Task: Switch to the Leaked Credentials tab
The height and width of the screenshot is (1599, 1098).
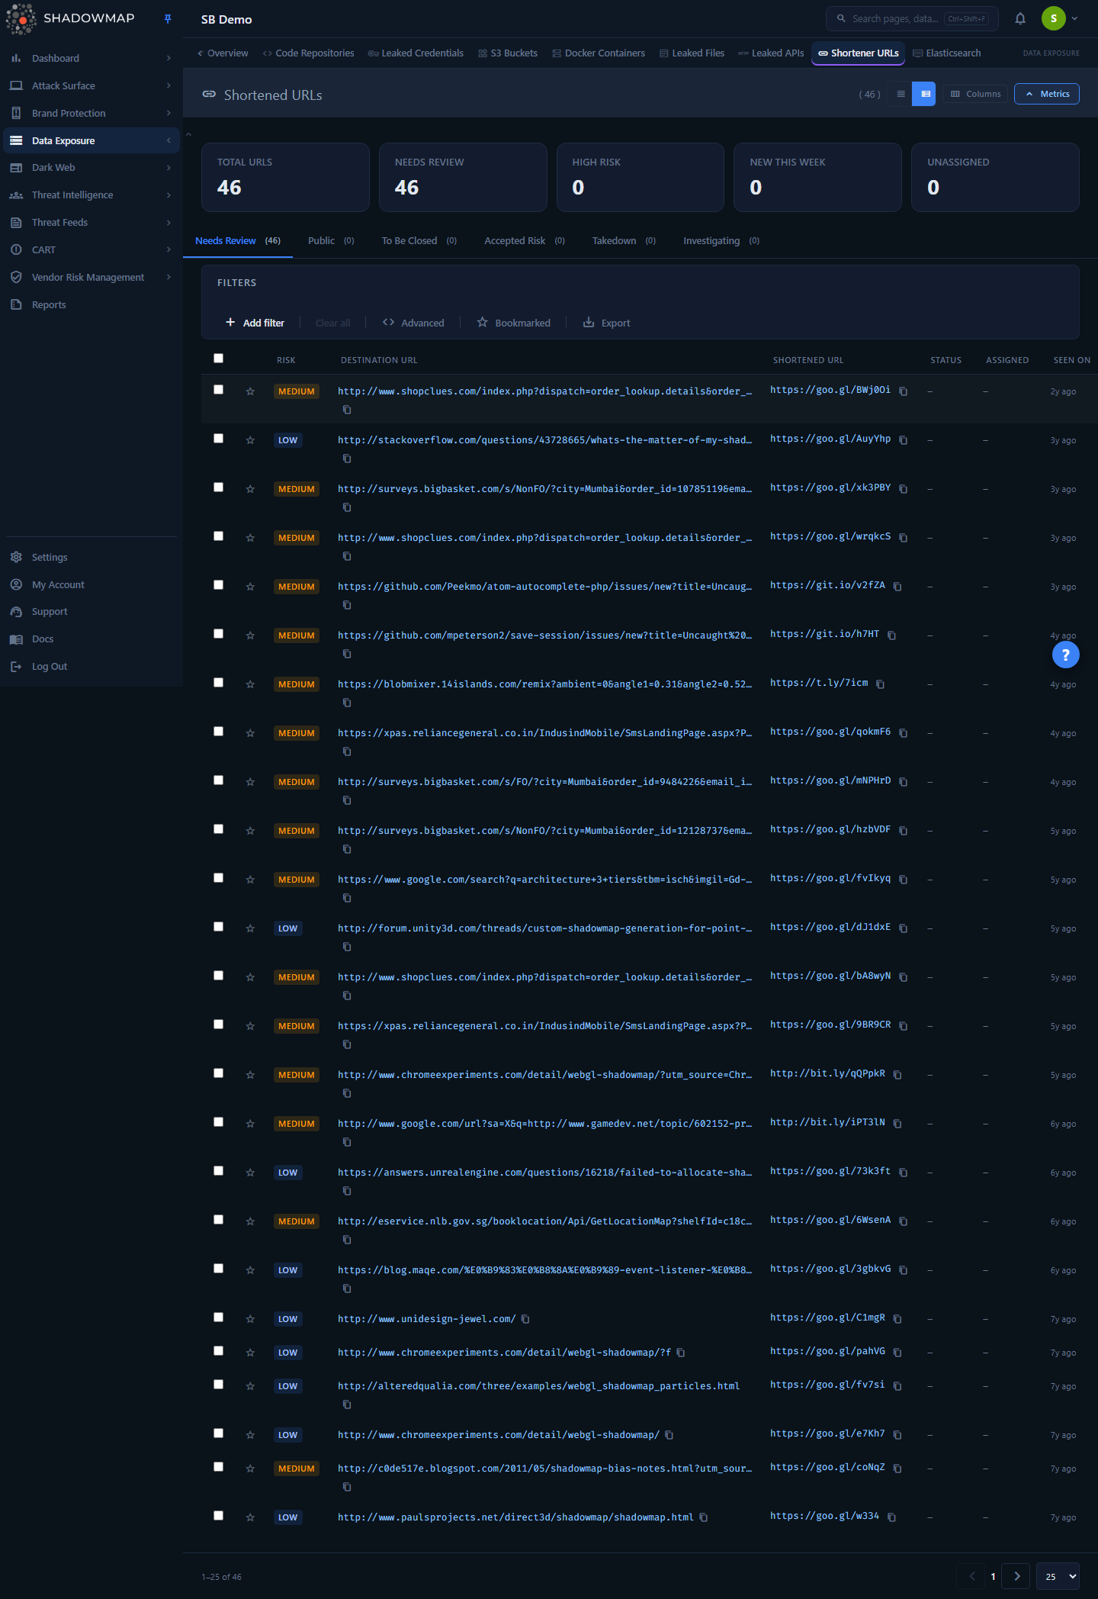Action: click(x=416, y=53)
